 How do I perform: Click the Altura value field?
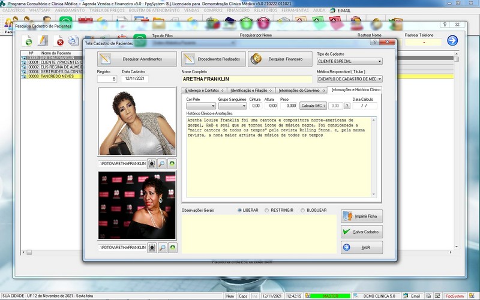(271, 106)
